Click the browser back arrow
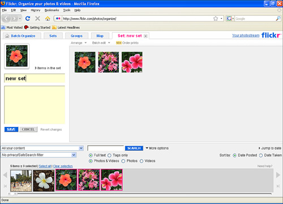 (6, 19)
